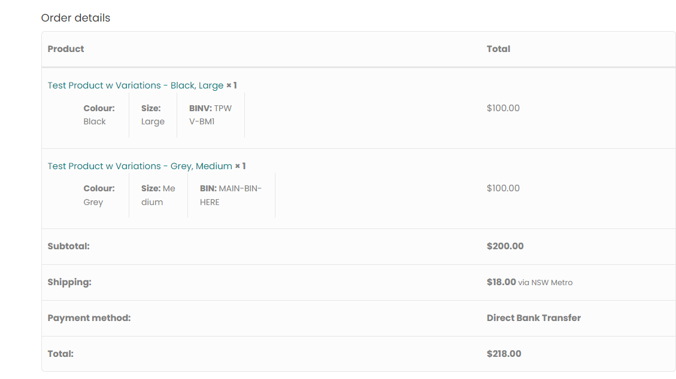Click the $18.00 shipping amount

tap(501, 282)
